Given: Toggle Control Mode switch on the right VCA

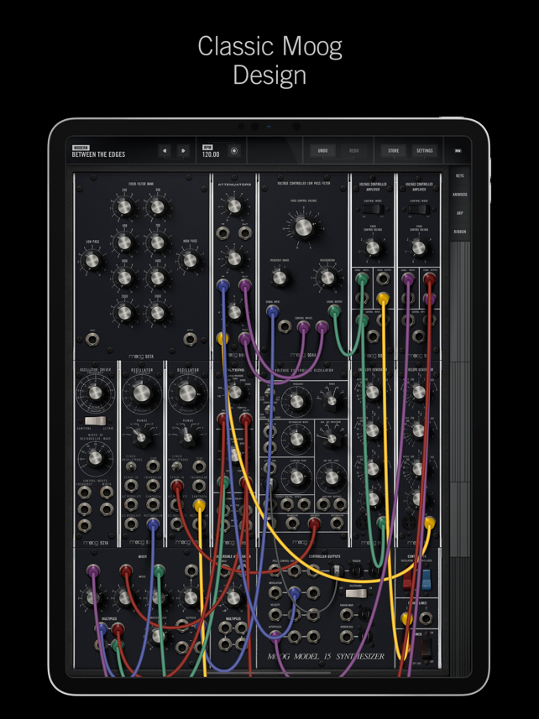Looking at the screenshot, I should pyautogui.click(x=418, y=210).
